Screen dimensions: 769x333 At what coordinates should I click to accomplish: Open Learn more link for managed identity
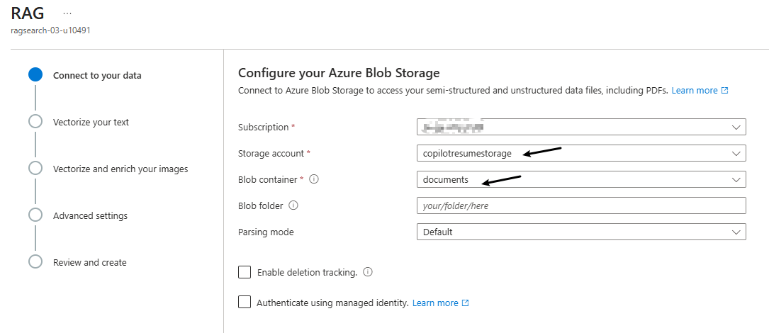click(x=439, y=303)
